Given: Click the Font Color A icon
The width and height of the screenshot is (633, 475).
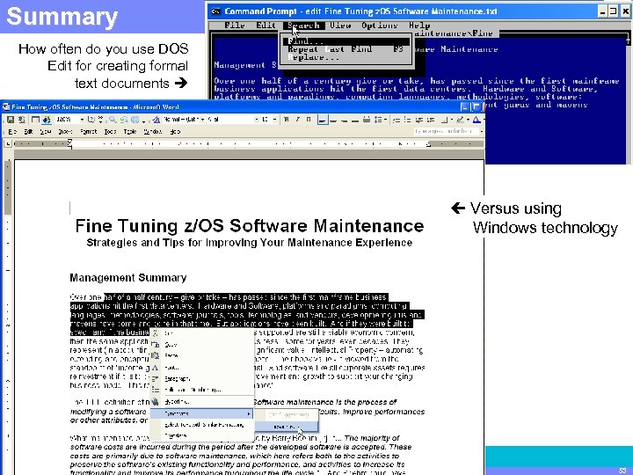Looking at the screenshot, I should coord(477,120).
